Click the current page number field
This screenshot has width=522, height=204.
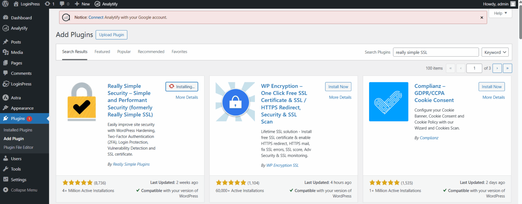tap(474, 68)
